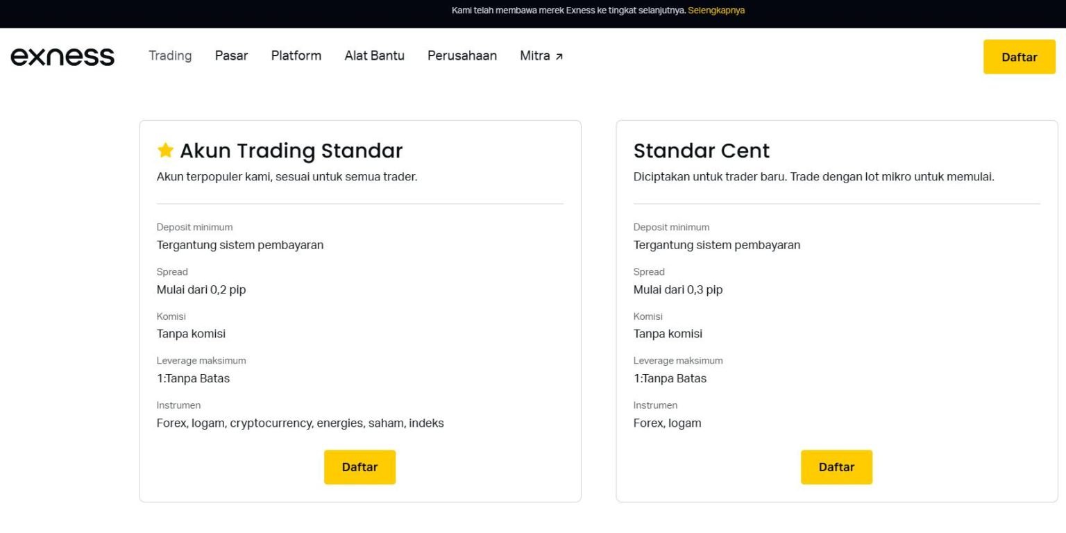The height and width of the screenshot is (533, 1066).
Task: Click the Forex, logam instrumen text
Action: click(667, 423)
